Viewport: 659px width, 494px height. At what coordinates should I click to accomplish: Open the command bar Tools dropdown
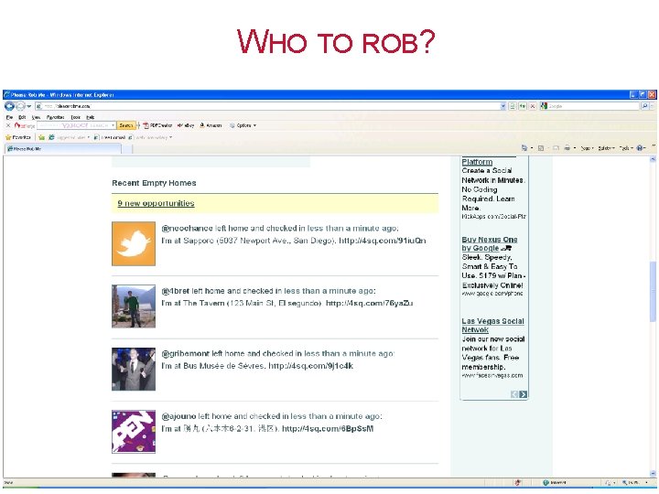626,148
